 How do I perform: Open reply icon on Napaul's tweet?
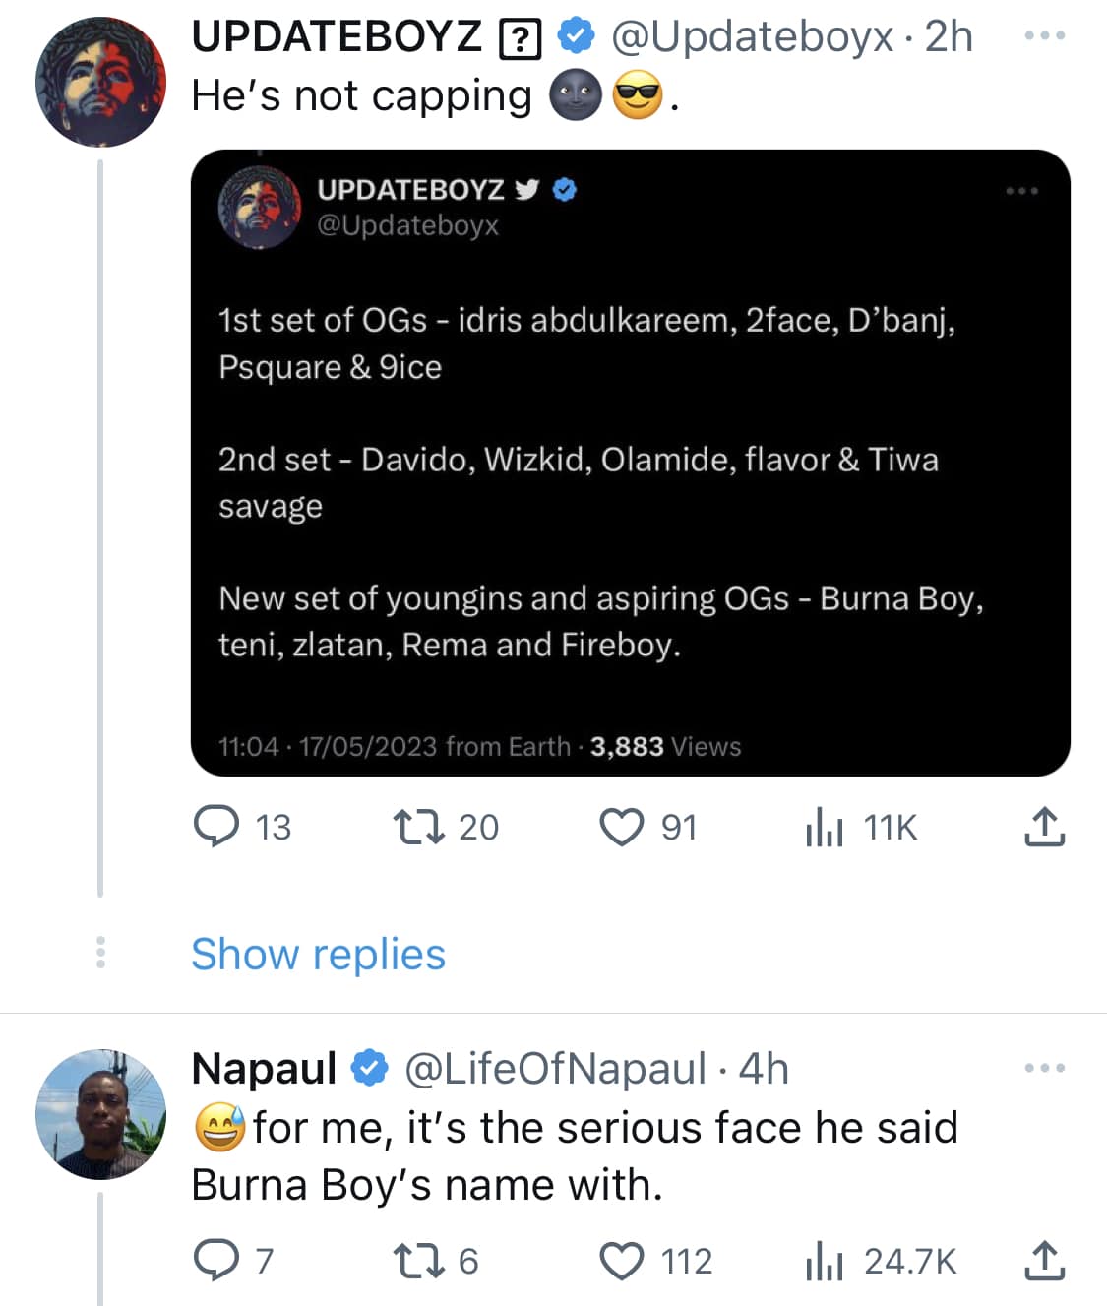[x=216, y=1261]
